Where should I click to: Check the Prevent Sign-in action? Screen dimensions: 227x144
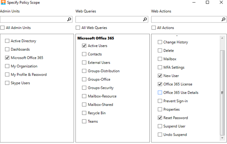pos(160,101)
